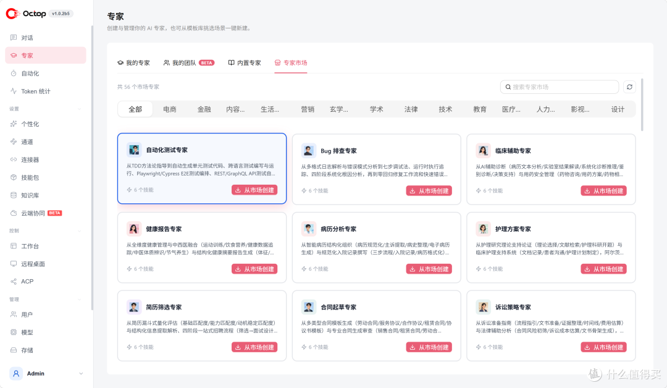
Task: Create 健康报告专家 from market
Action: coord(254,269)
